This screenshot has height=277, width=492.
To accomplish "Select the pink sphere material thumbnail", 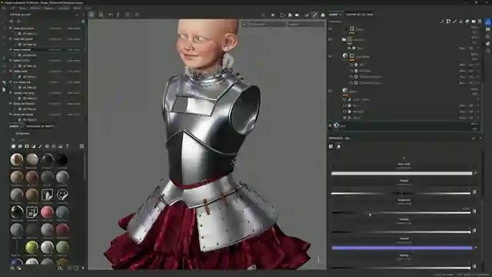I will tap(47, 212).
